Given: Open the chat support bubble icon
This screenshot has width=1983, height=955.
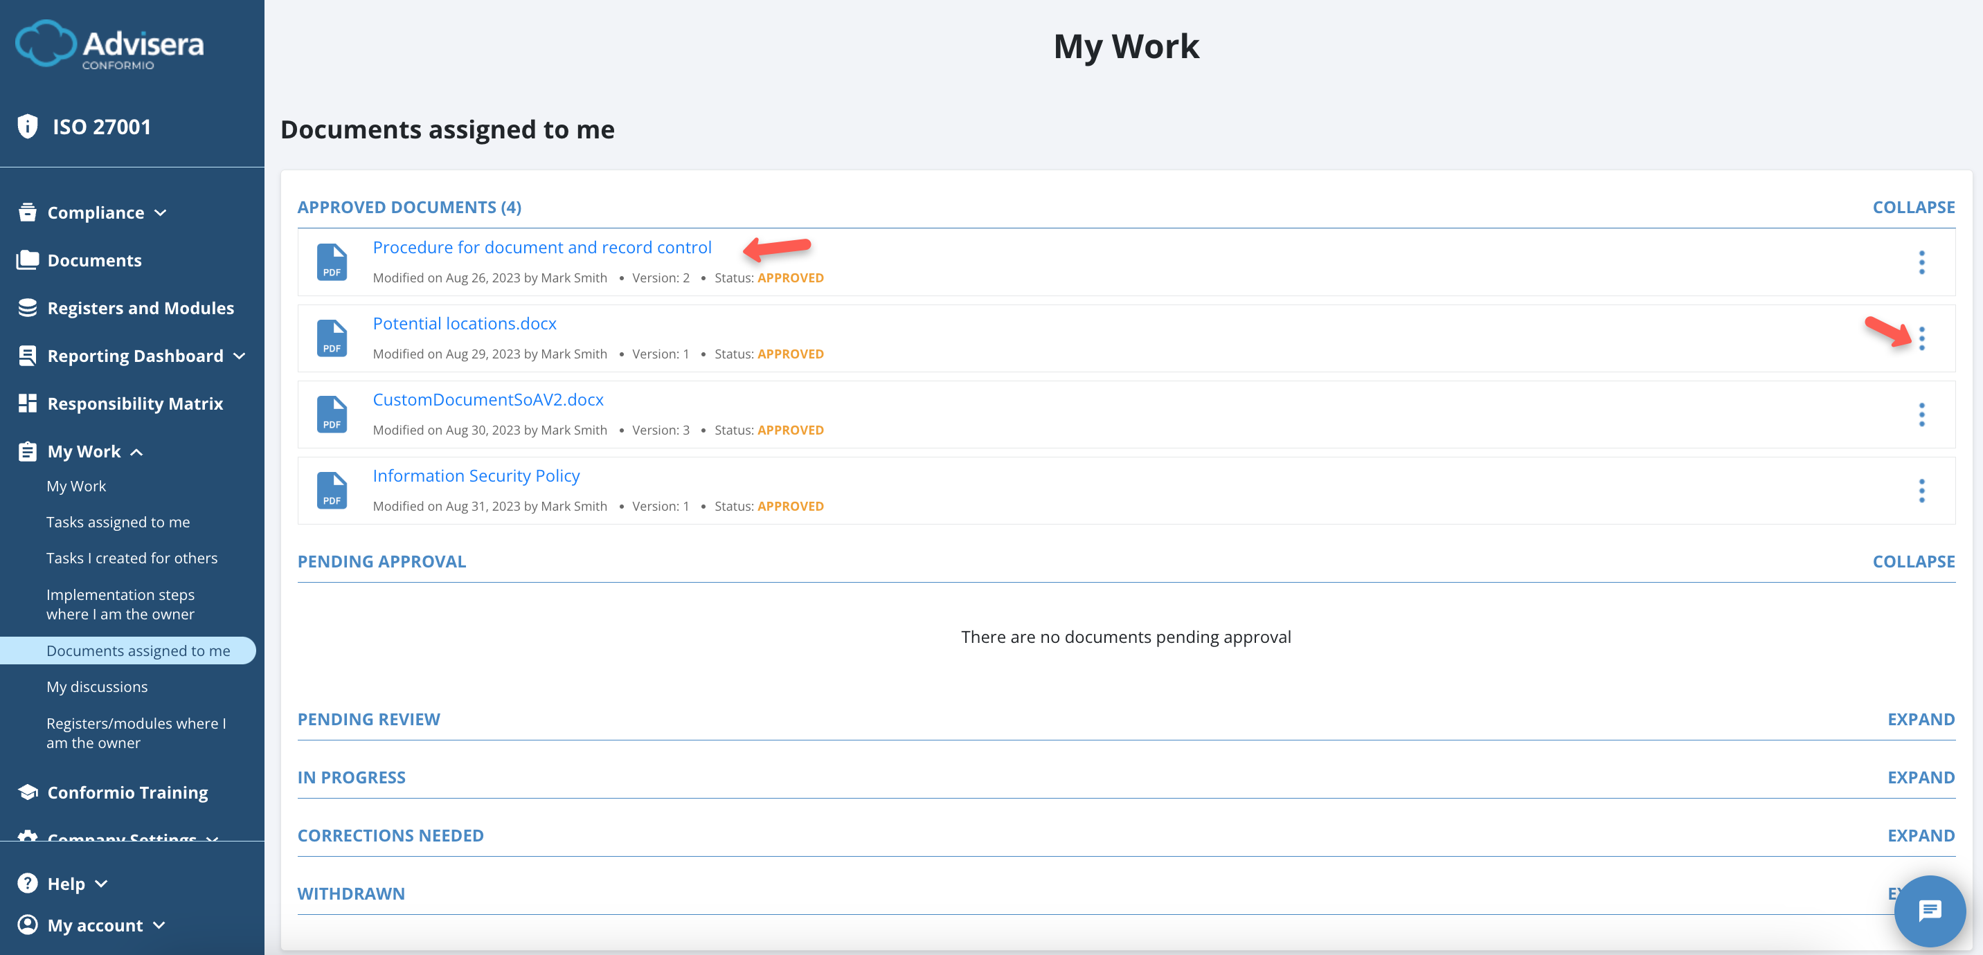Looking at the screenshot, I should pyautogui.click(x=1929, y=911).
